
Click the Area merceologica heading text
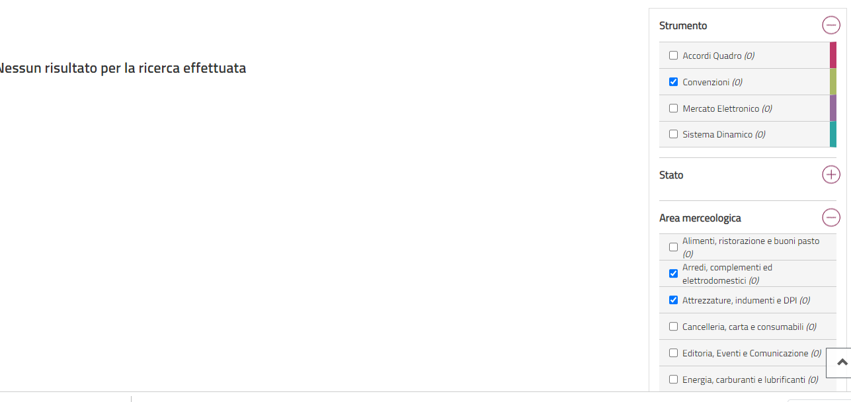700,218
